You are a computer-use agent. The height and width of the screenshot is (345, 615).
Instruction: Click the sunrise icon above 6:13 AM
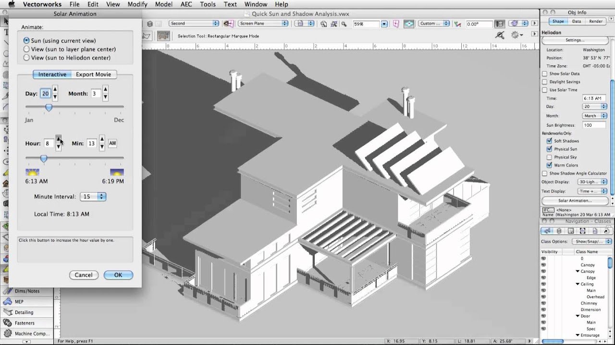[x=32, y=172]
